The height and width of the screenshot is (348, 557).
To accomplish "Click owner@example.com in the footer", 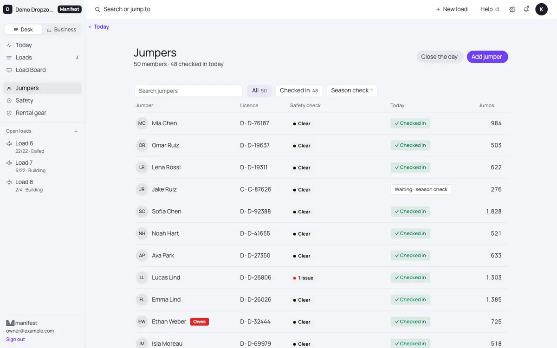I will (x=30, y=331).
